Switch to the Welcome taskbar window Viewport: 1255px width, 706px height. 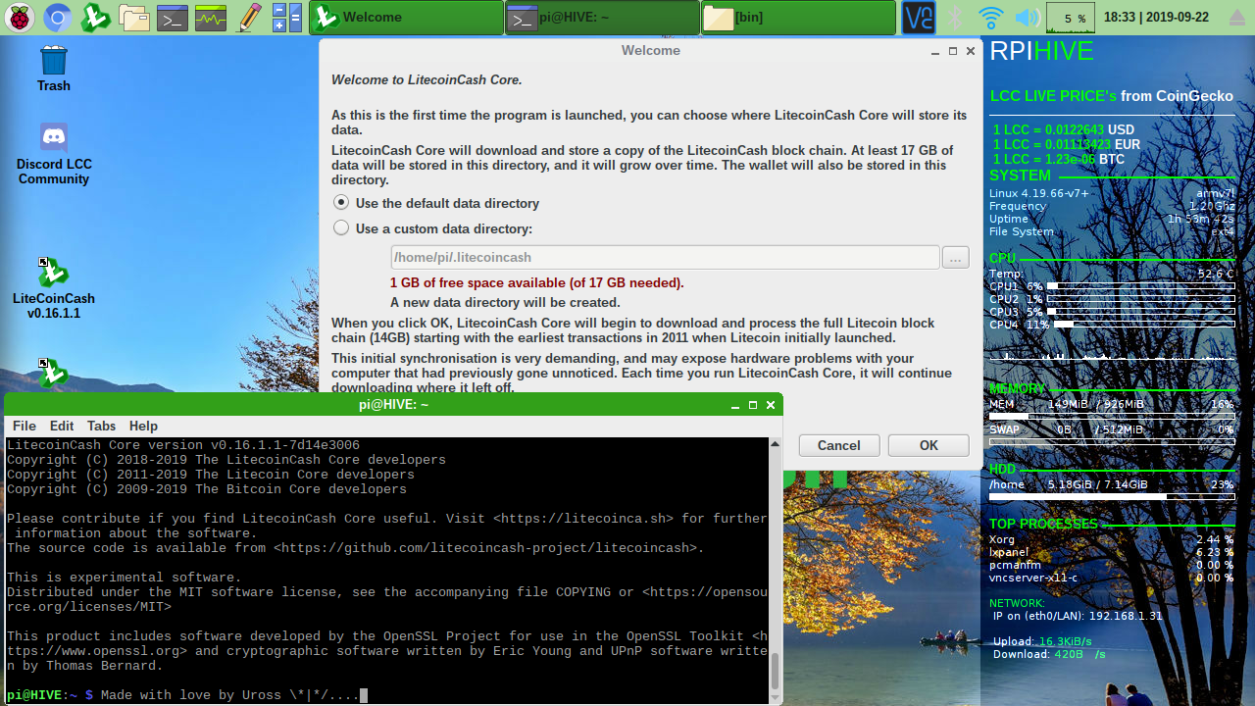(x=407, y=17)
